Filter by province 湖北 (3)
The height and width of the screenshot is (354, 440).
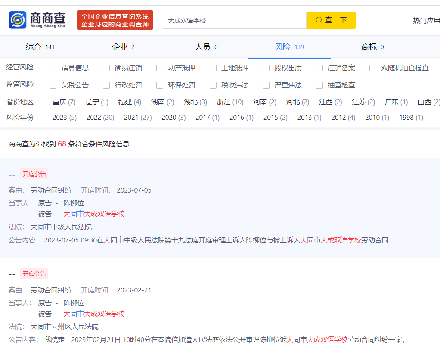[x=195, y=102]
